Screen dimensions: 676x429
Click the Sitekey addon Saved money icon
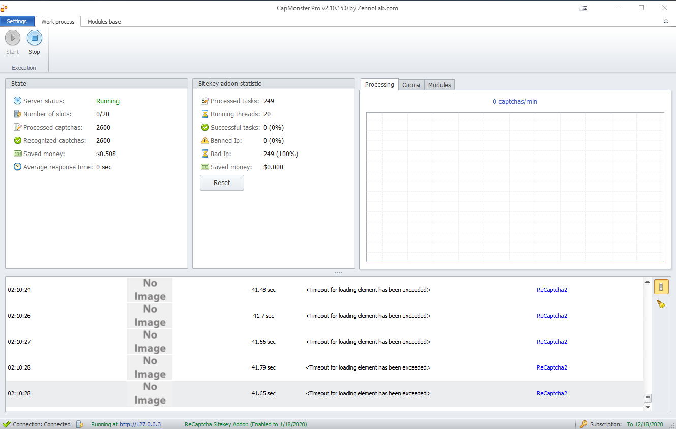pyautogui.click(x=204, y=167)
